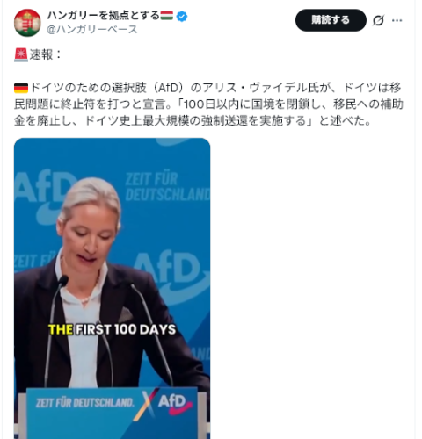Play the AfD speech video thumbnail

pos(112,288)
